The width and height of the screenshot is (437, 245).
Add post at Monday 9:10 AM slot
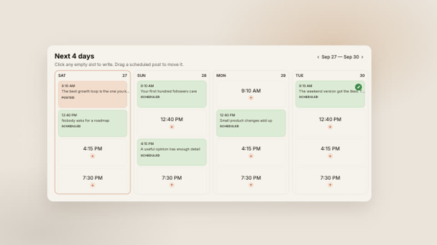(251, 98)
